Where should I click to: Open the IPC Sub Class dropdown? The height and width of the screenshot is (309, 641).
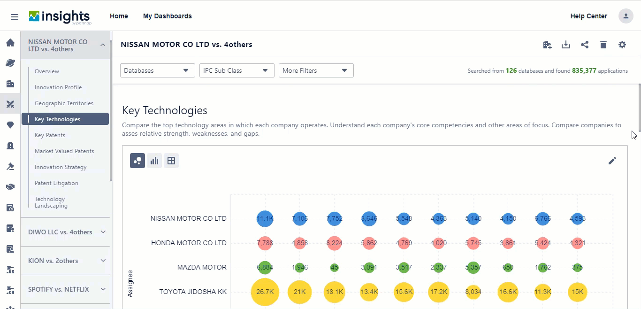[x=237, y=70]
